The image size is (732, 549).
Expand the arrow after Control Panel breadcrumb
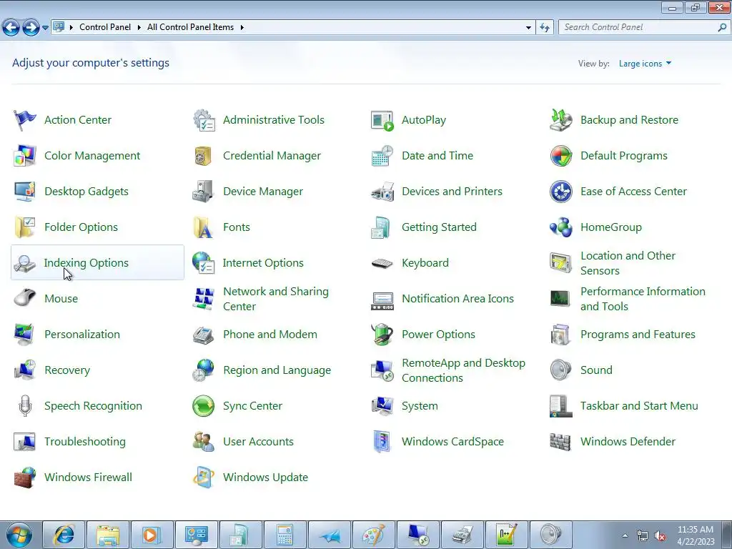[139, 28]
